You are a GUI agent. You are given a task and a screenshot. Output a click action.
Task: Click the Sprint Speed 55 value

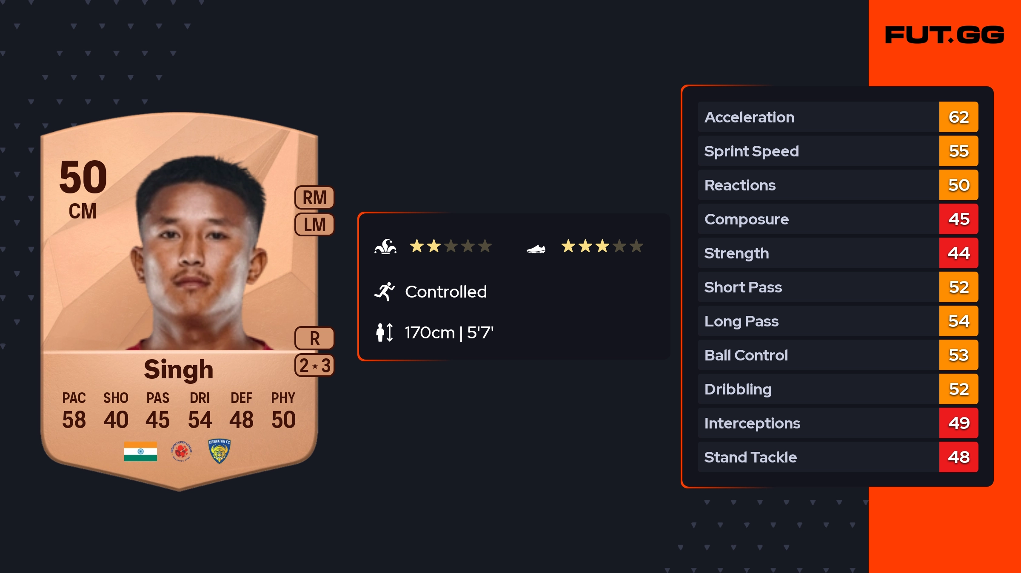point(958,151)
